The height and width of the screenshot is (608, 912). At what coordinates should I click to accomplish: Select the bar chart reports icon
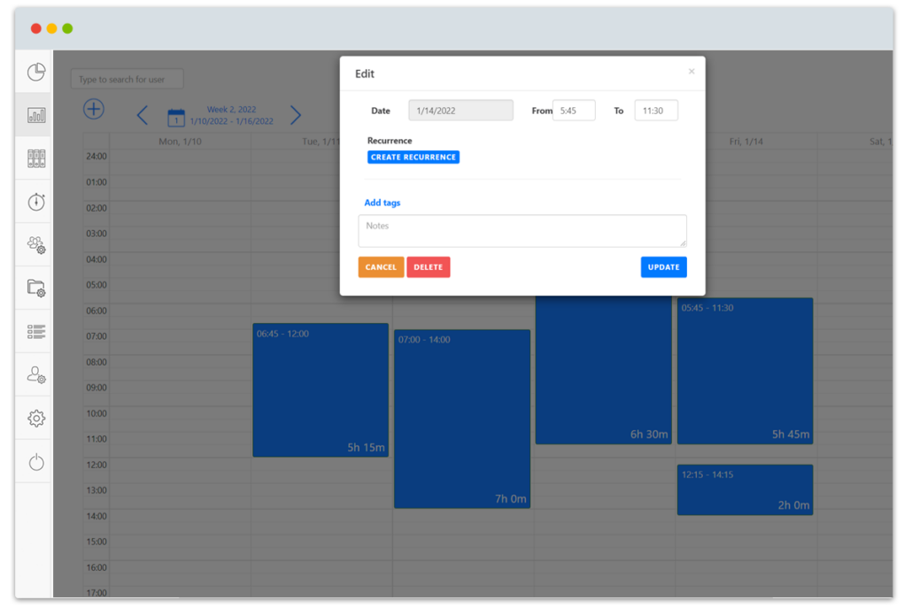[36, 115]
